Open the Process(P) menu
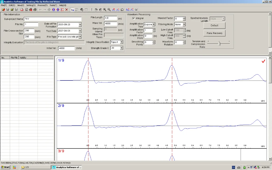The height and width of the screenshot is (170, 272). tap(42, 5)
